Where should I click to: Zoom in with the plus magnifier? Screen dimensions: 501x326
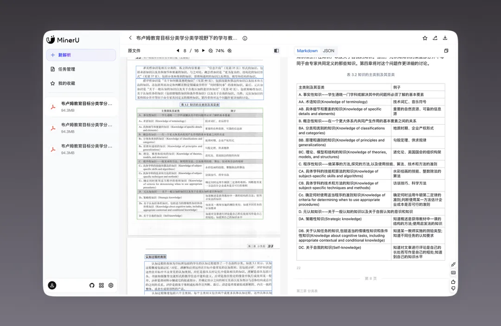[230, 51]
